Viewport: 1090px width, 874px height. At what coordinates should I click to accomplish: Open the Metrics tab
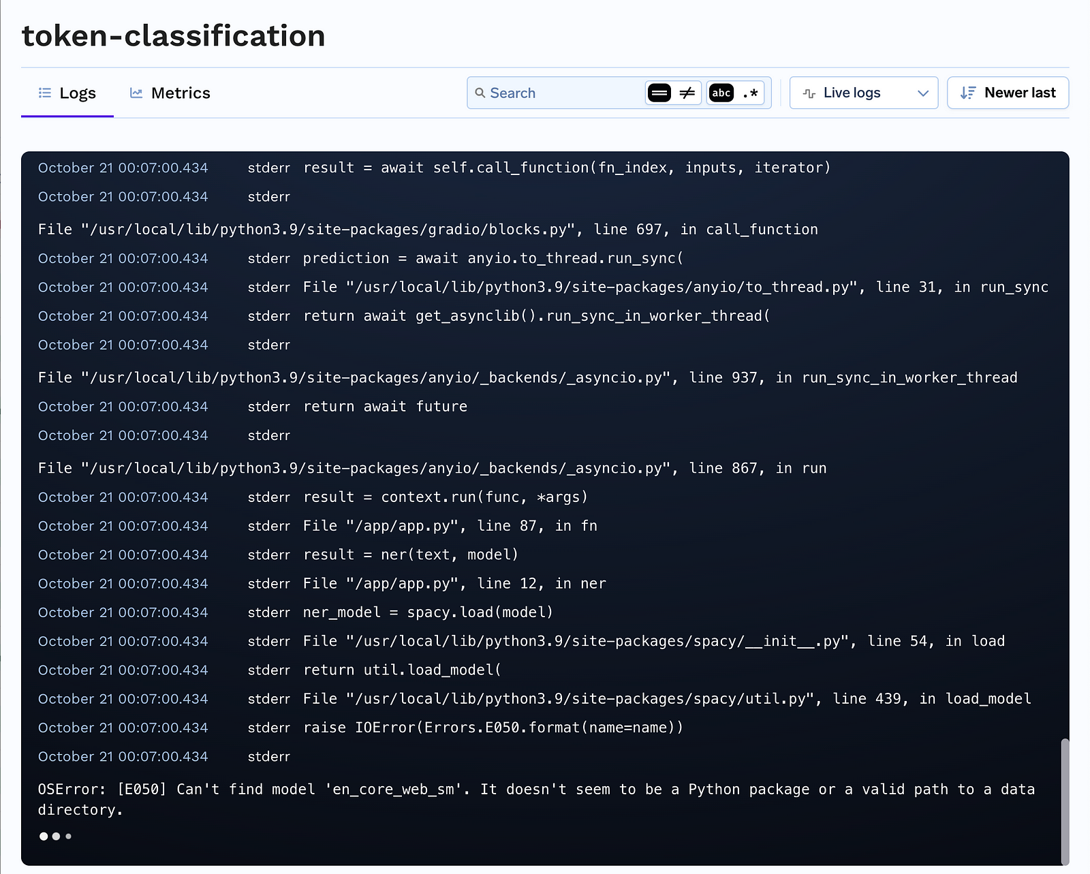click(170, 93)
